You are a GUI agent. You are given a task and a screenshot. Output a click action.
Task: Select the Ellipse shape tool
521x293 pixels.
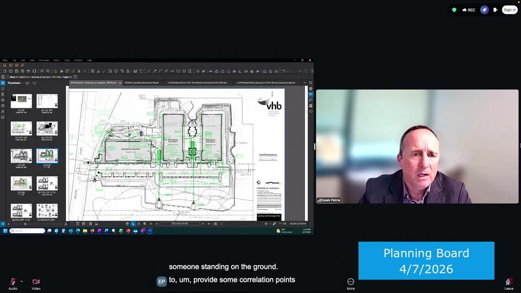(x=184, y=71)
